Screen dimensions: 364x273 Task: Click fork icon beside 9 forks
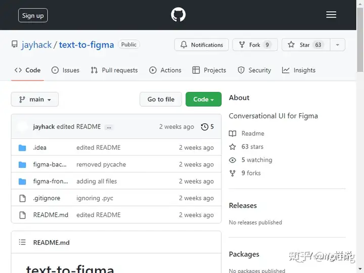[x=233, y=173]
